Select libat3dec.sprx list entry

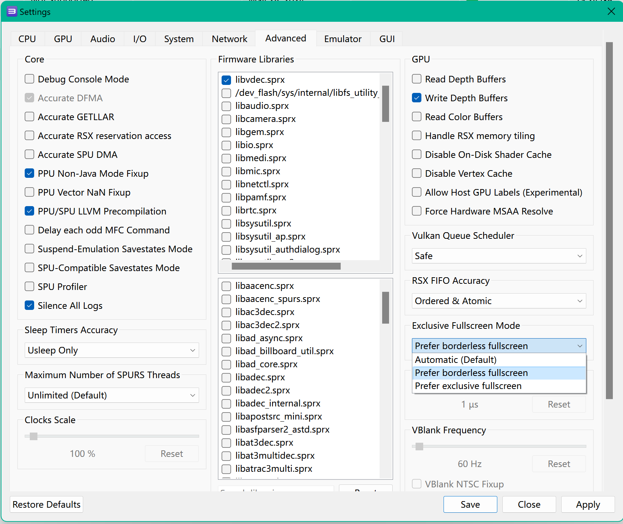coord(264,443)
